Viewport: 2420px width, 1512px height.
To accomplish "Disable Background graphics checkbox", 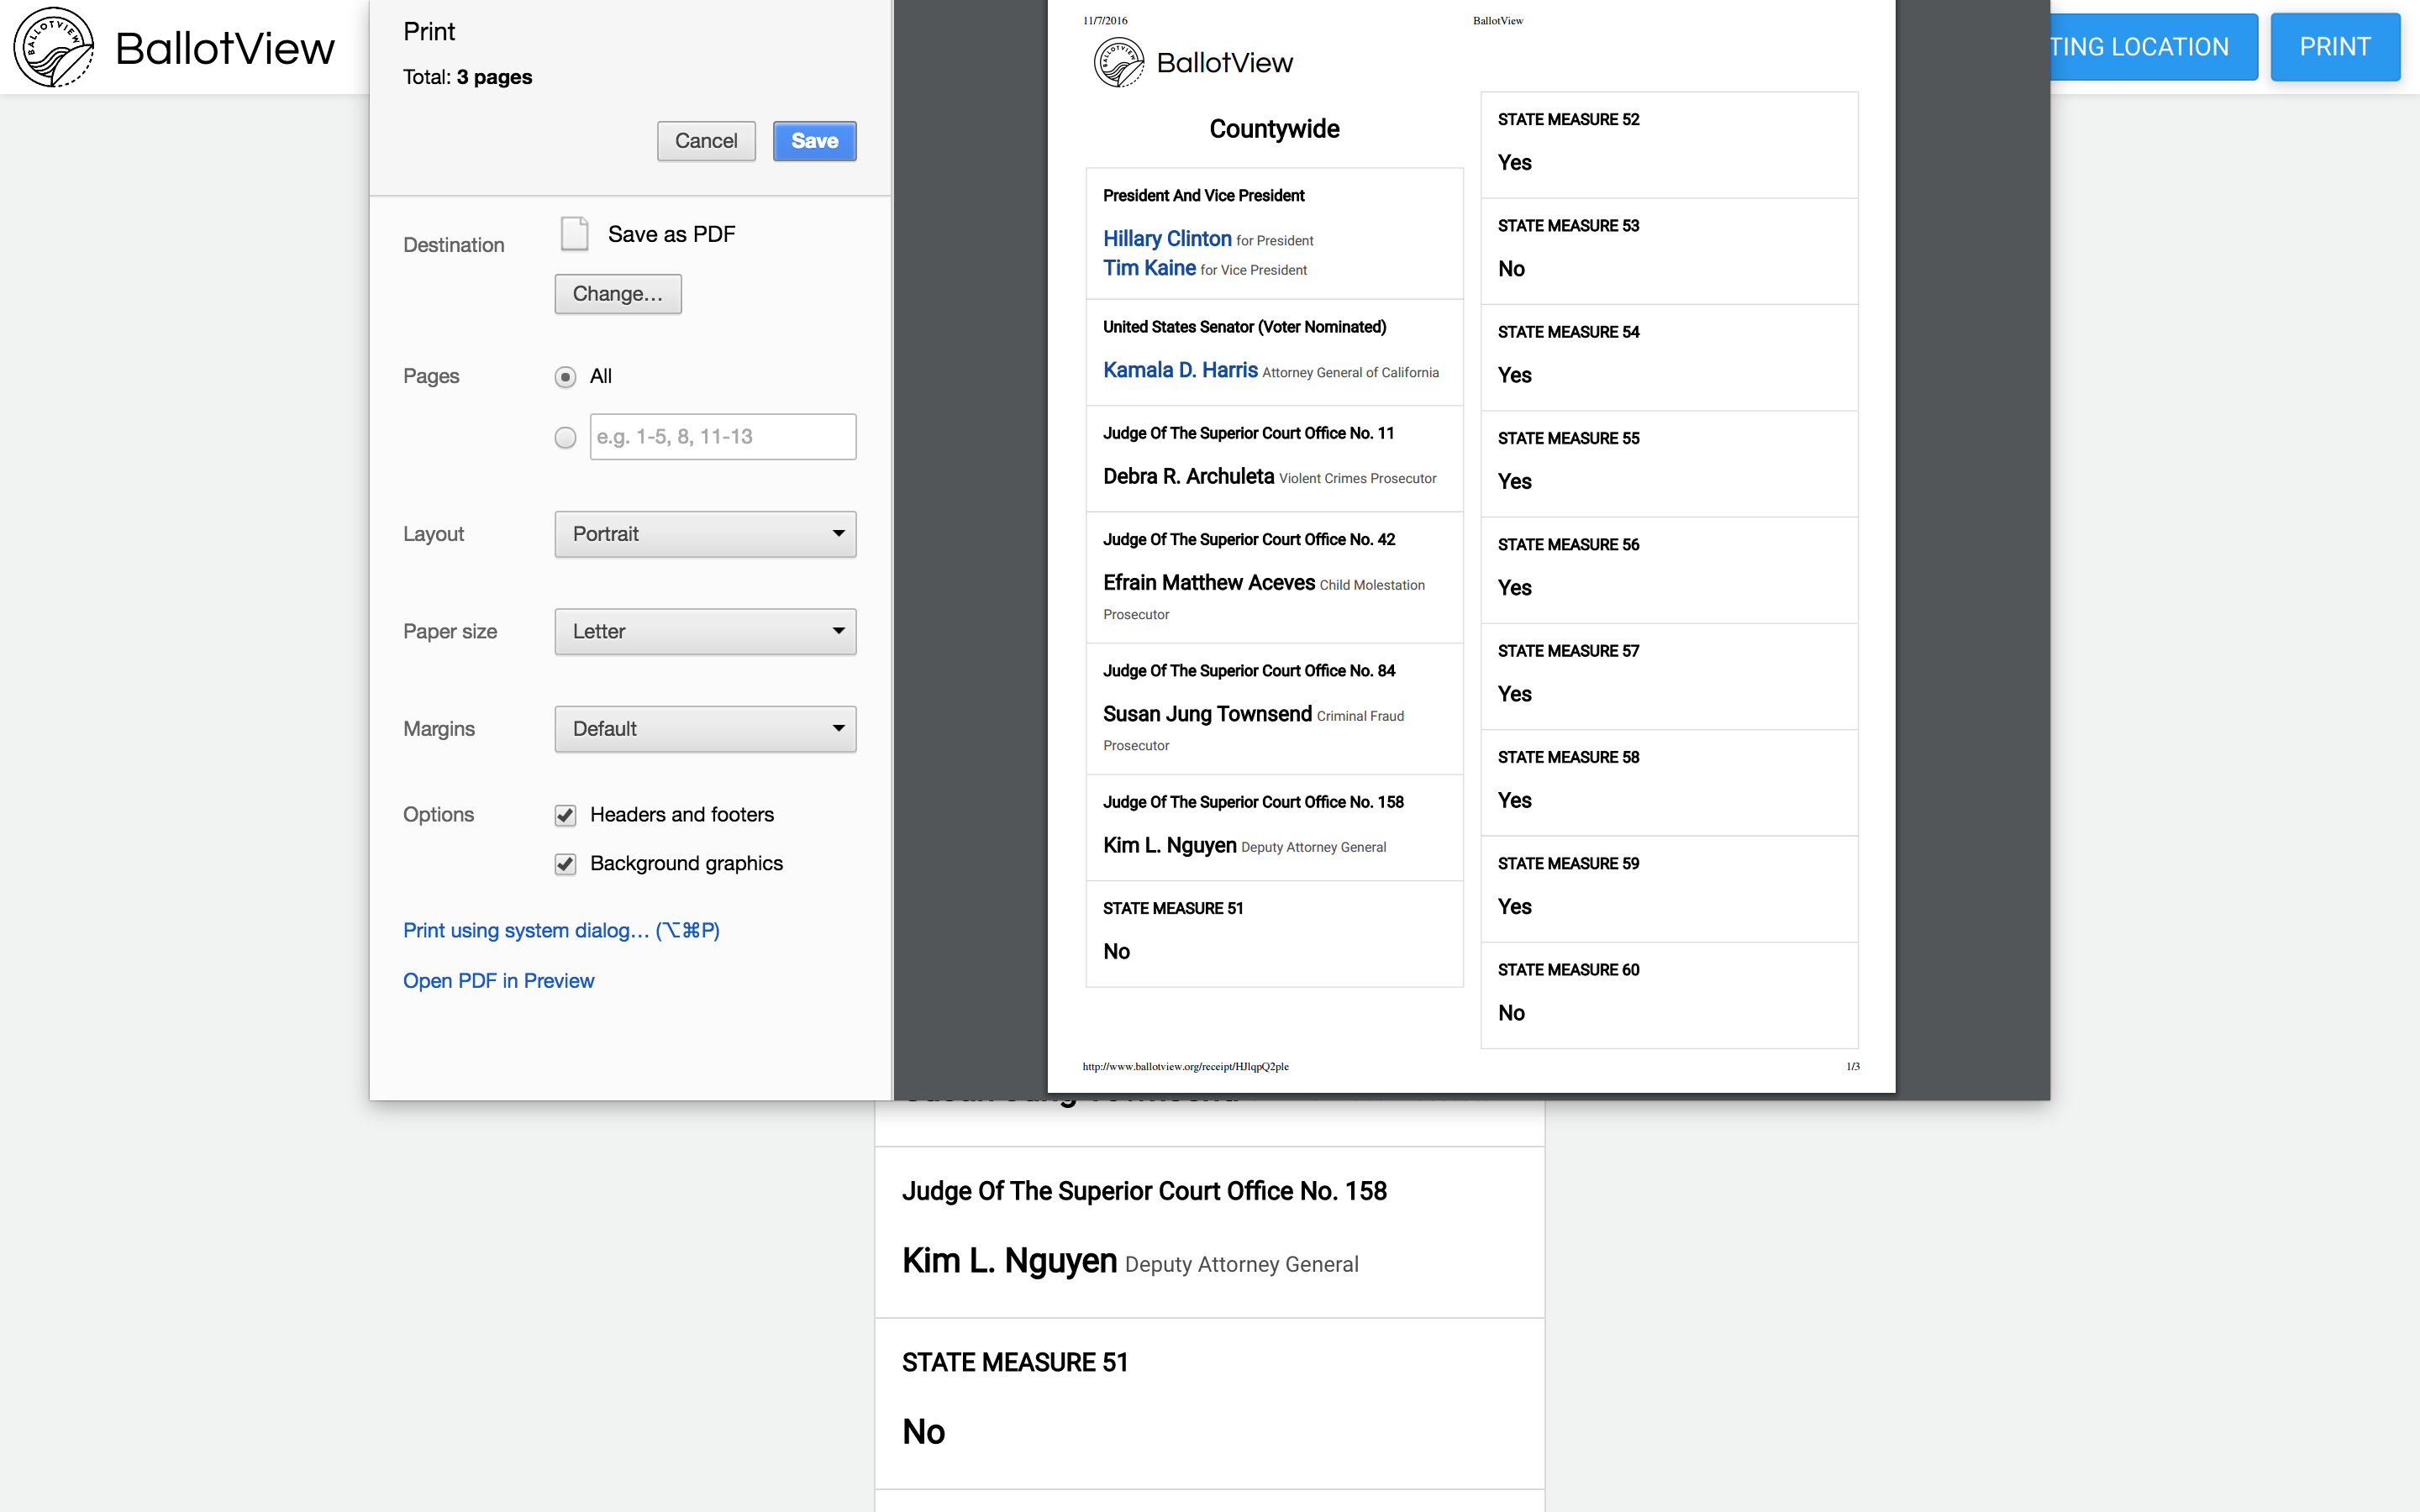I will [x=565, y=864].
